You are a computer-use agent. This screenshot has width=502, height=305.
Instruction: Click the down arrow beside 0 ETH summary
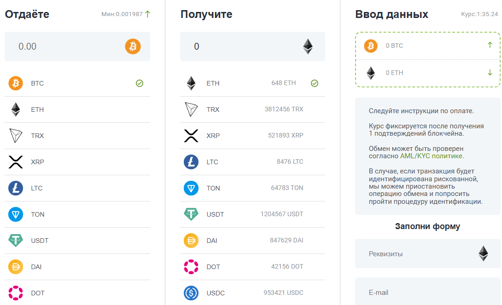(x=490, y=73)
